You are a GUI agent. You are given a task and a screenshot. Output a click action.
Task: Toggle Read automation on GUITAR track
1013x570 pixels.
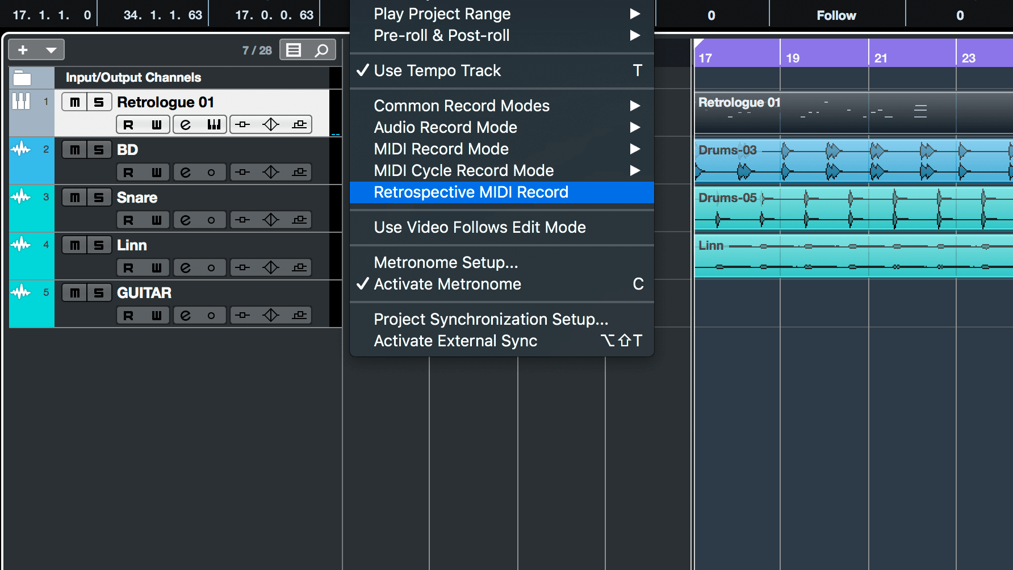click(129, 315)
